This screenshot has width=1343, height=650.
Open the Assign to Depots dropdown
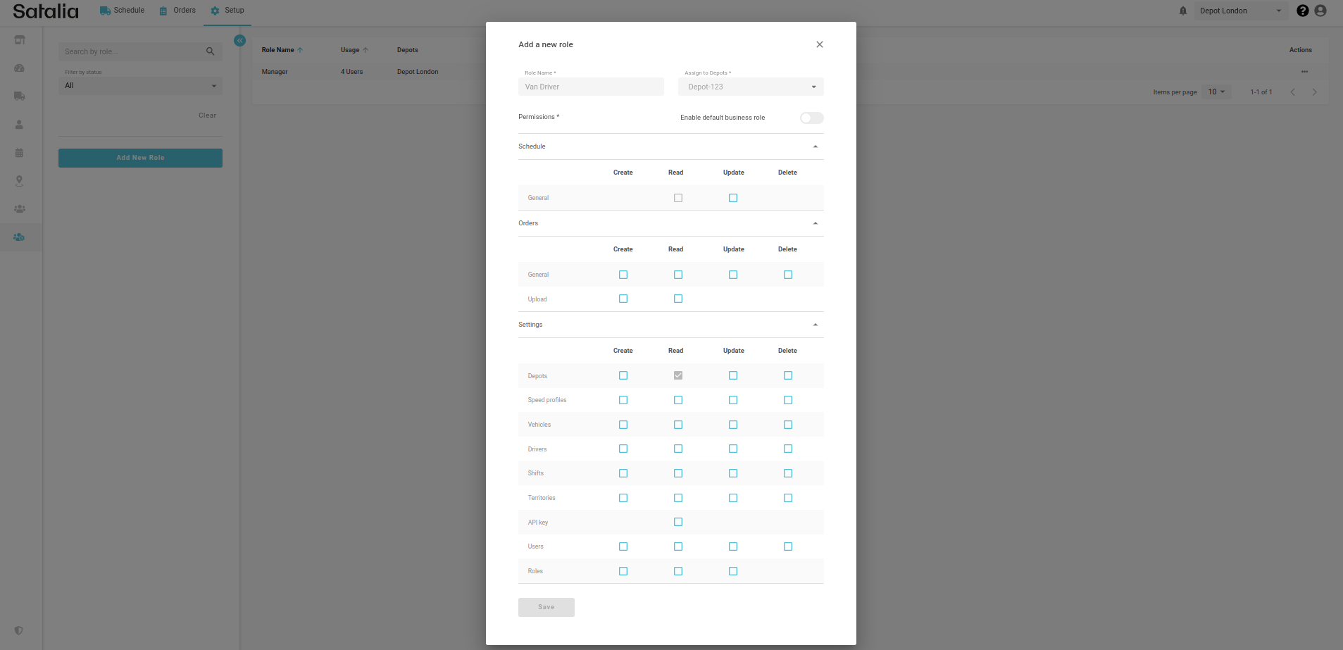pyautogui.click(x=751, y=87)
